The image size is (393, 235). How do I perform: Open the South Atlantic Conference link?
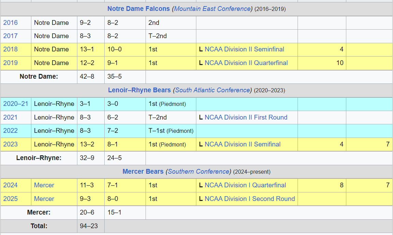click(213, 90)
